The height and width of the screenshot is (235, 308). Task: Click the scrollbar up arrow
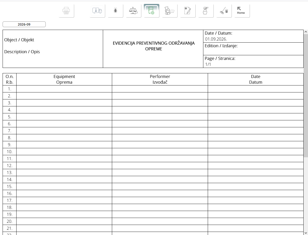coord(306,32)
